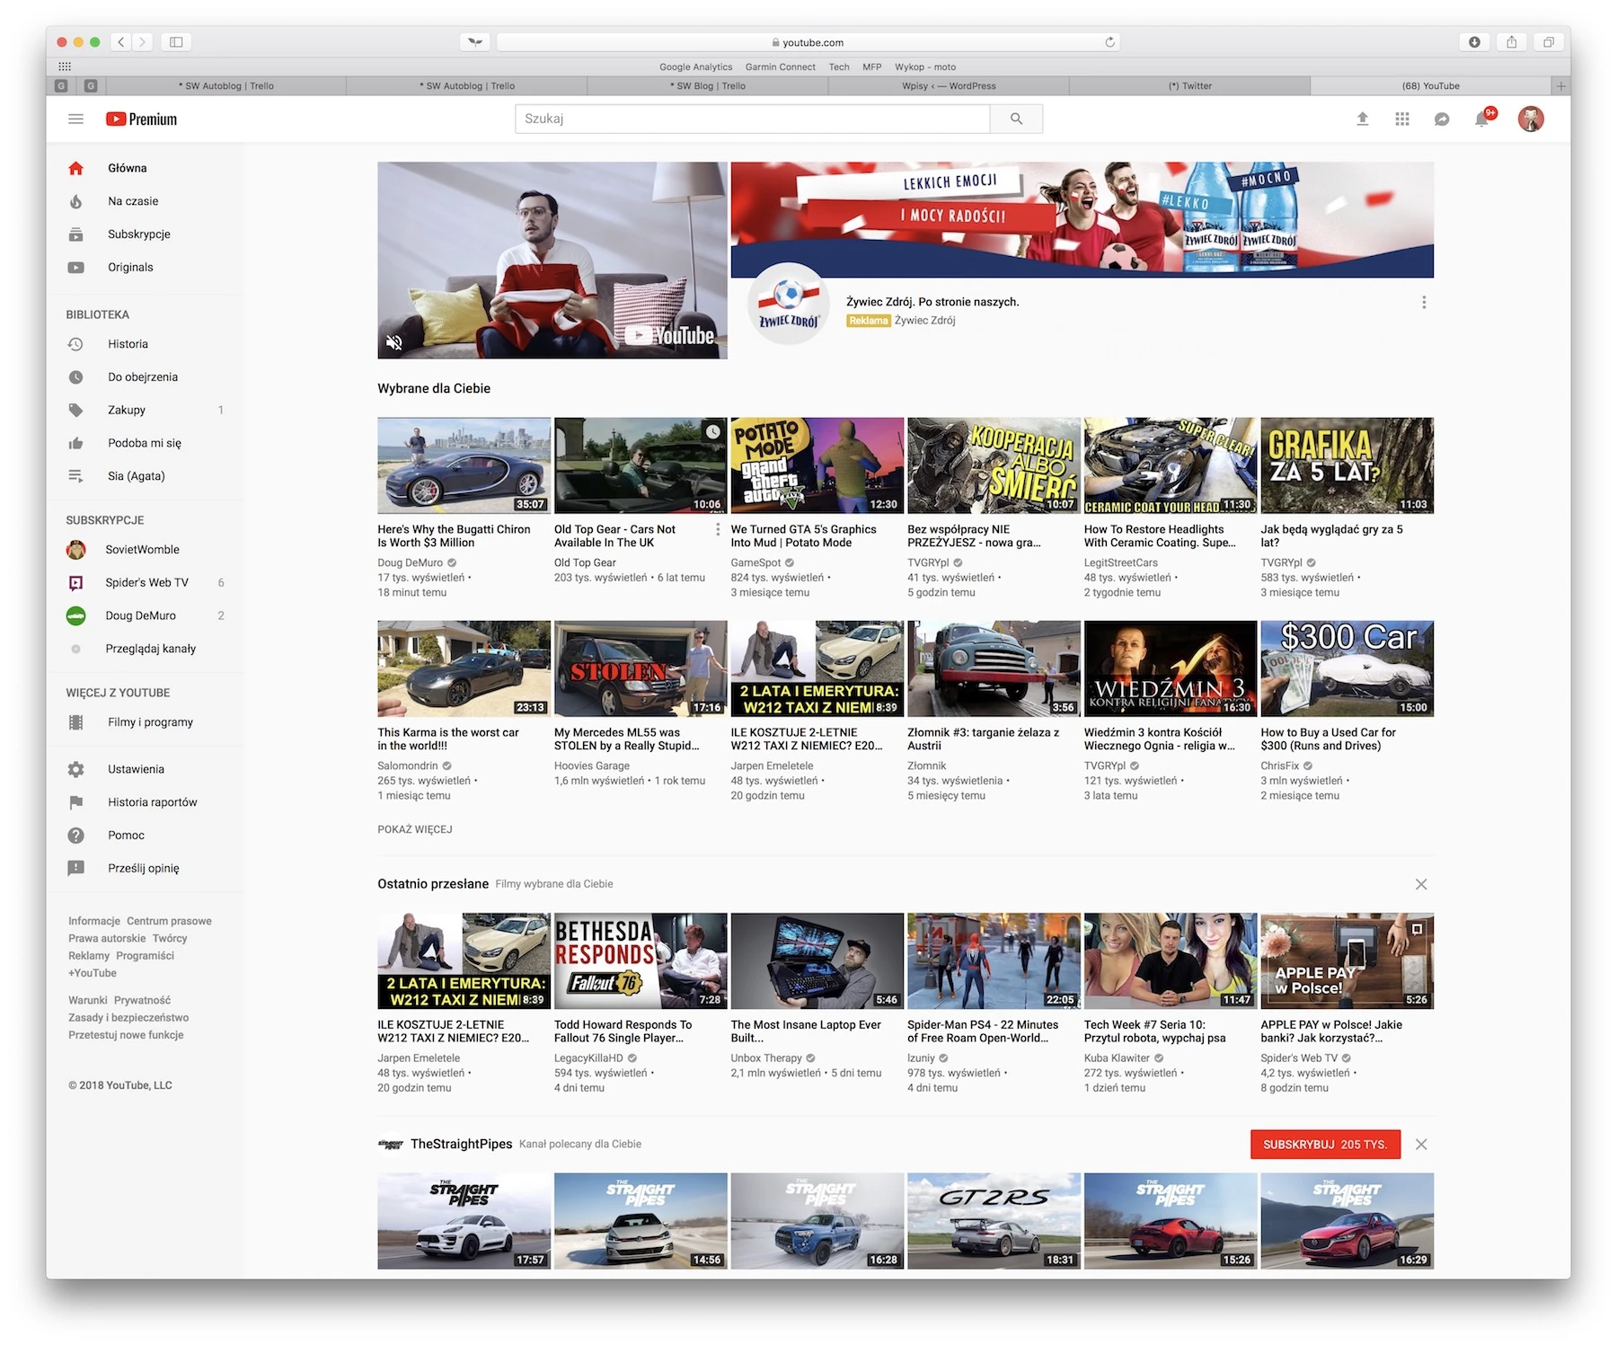
Task: Open Prywatność footer link
Action: pyautogui.click(x=142, y=1000)
